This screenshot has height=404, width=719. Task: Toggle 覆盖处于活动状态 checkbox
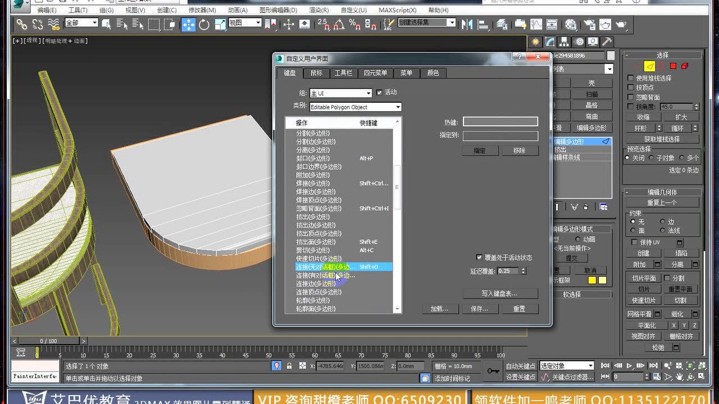click(x=479, y=258)
